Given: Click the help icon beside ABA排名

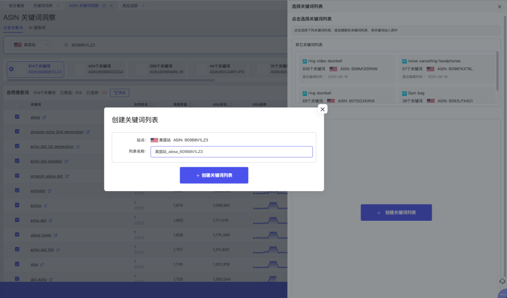Looking at the screenshot, I should click(x=230, y=105).
